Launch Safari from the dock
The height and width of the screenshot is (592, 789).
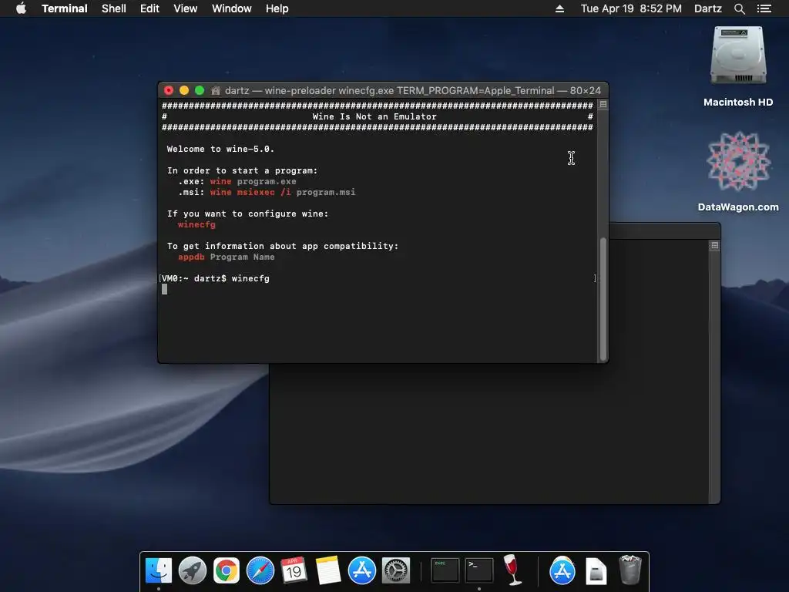(x=260, y=570)
